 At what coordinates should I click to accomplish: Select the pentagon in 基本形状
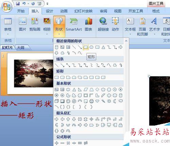click(103, 90)
